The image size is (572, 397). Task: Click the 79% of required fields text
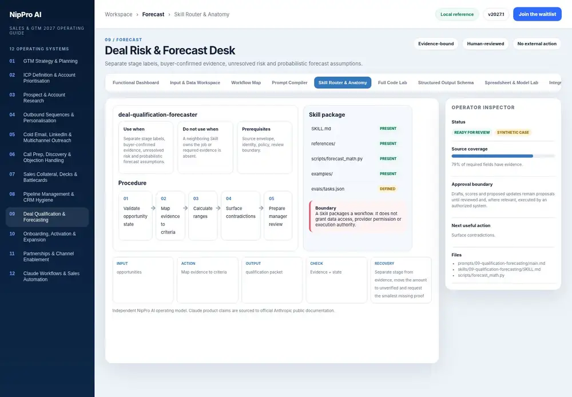[487, 165]
